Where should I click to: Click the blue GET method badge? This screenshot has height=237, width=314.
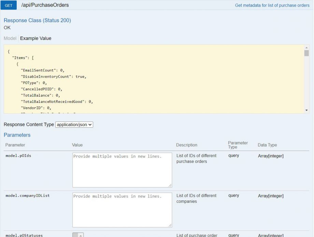click(8, 5)
